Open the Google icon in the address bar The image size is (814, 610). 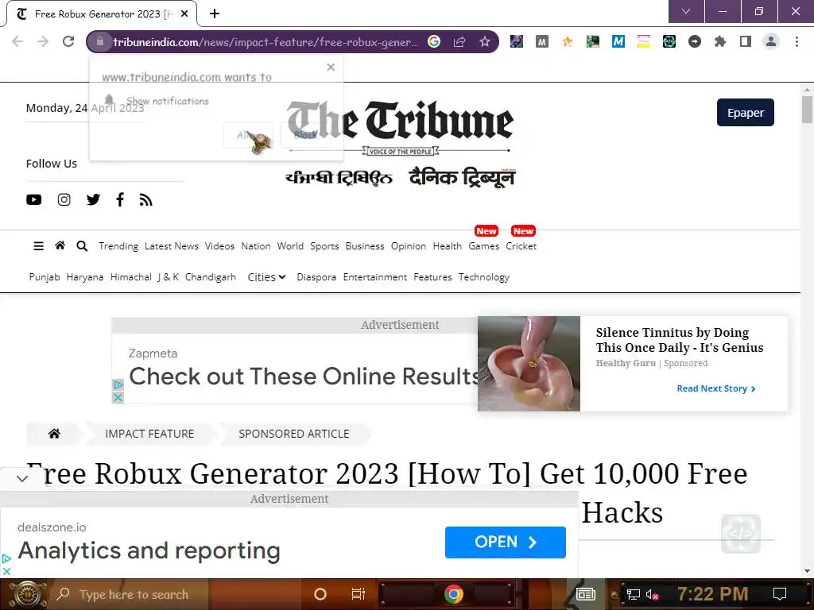coord(434,41)
